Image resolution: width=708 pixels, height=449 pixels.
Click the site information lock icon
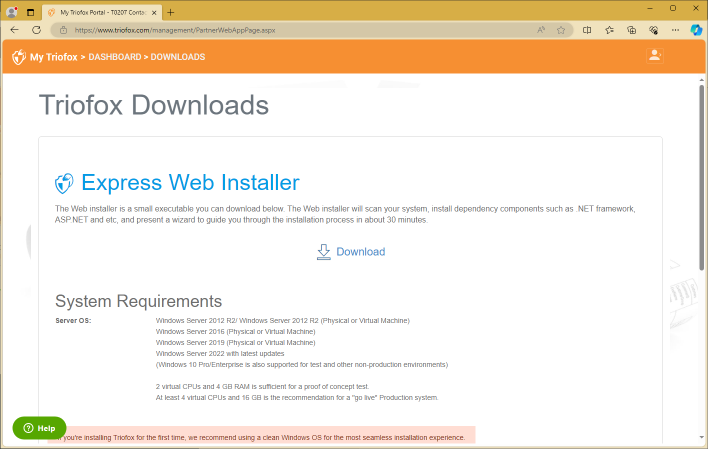pos(63,29)
